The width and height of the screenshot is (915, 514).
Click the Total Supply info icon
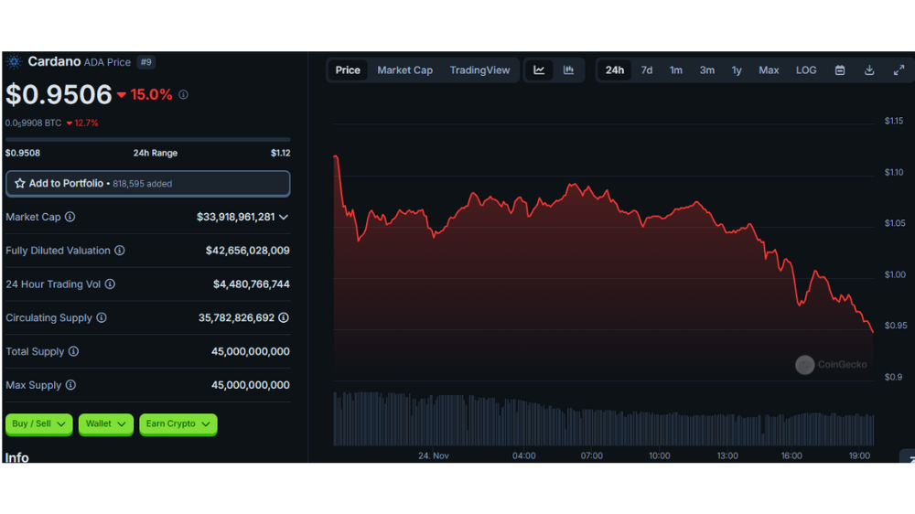(73, 351)
